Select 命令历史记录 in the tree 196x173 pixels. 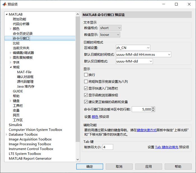click(23, 34)
